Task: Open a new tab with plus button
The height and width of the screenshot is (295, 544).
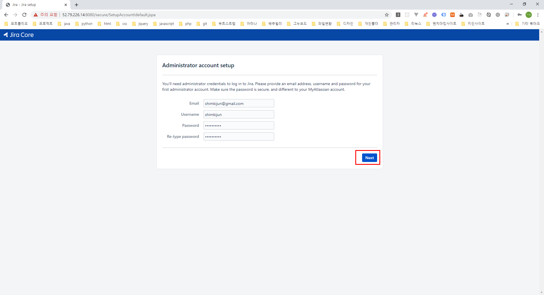Action: 76,5
